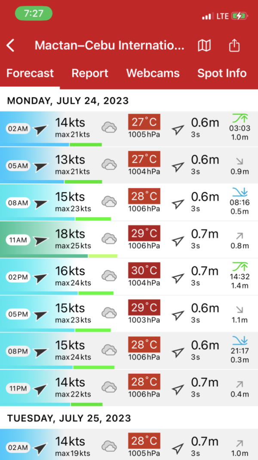Screen dimensions: 258x460
Task: Tap the cloud icon in 02PM row
Action: click(109, 276)
